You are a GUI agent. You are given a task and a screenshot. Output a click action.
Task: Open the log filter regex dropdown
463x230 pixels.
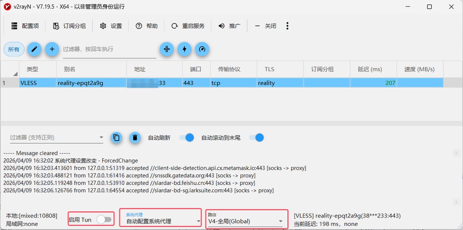101,138
